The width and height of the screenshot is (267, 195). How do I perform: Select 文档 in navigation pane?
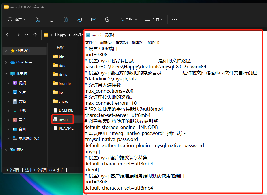point(19,102)
